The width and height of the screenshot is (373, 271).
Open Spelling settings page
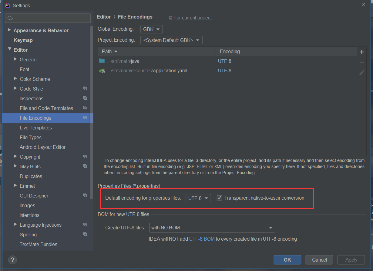[28, 235]
